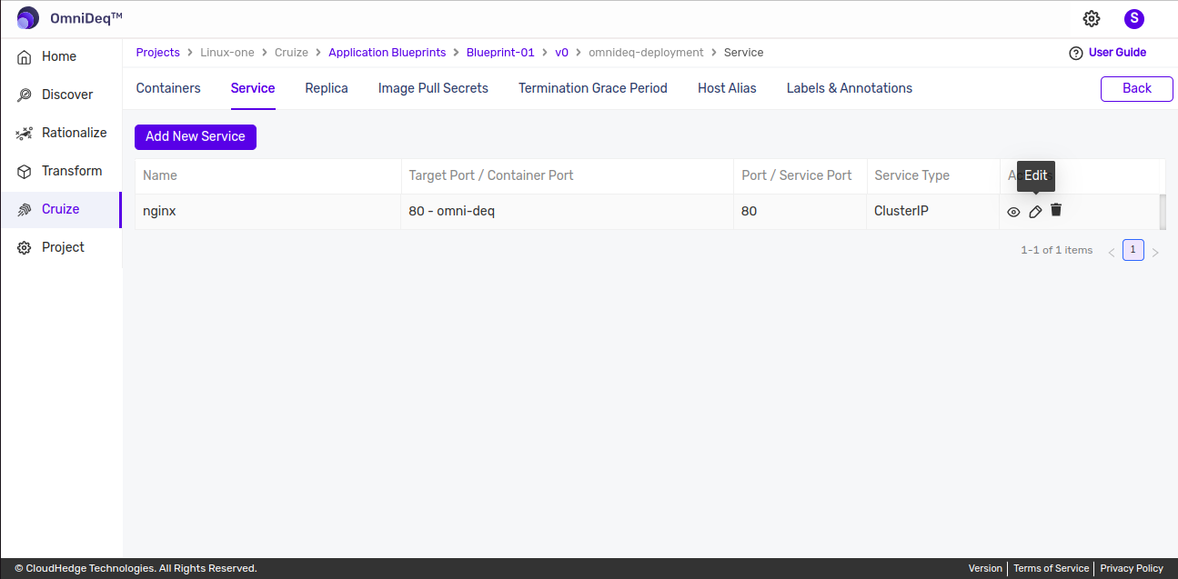The height and width of the screenshot is (579, 1178).
Task: Click the Cruize fingerprint icon
Action: point(25,209)
